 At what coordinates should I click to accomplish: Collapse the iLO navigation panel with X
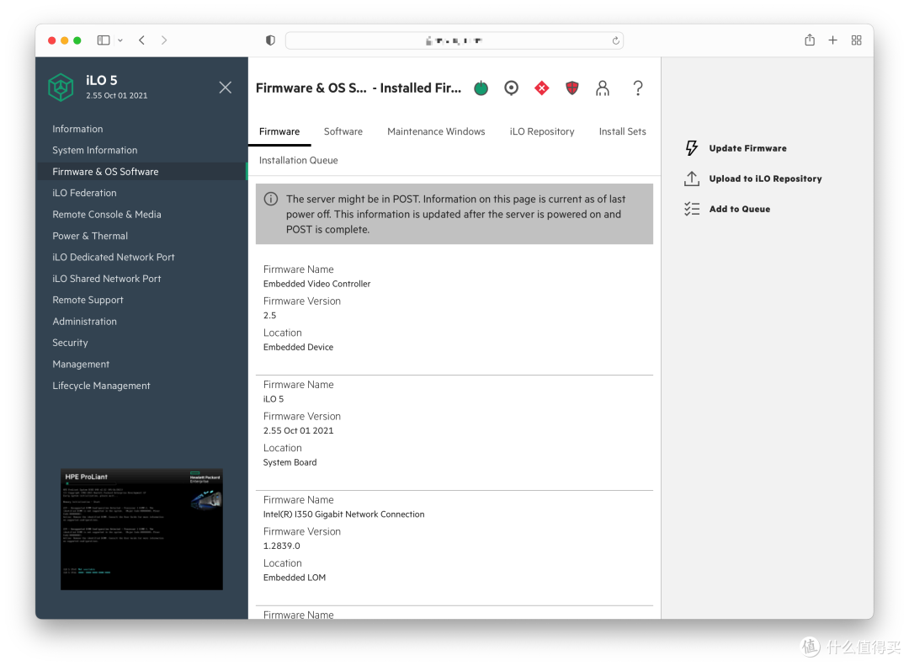225,87
